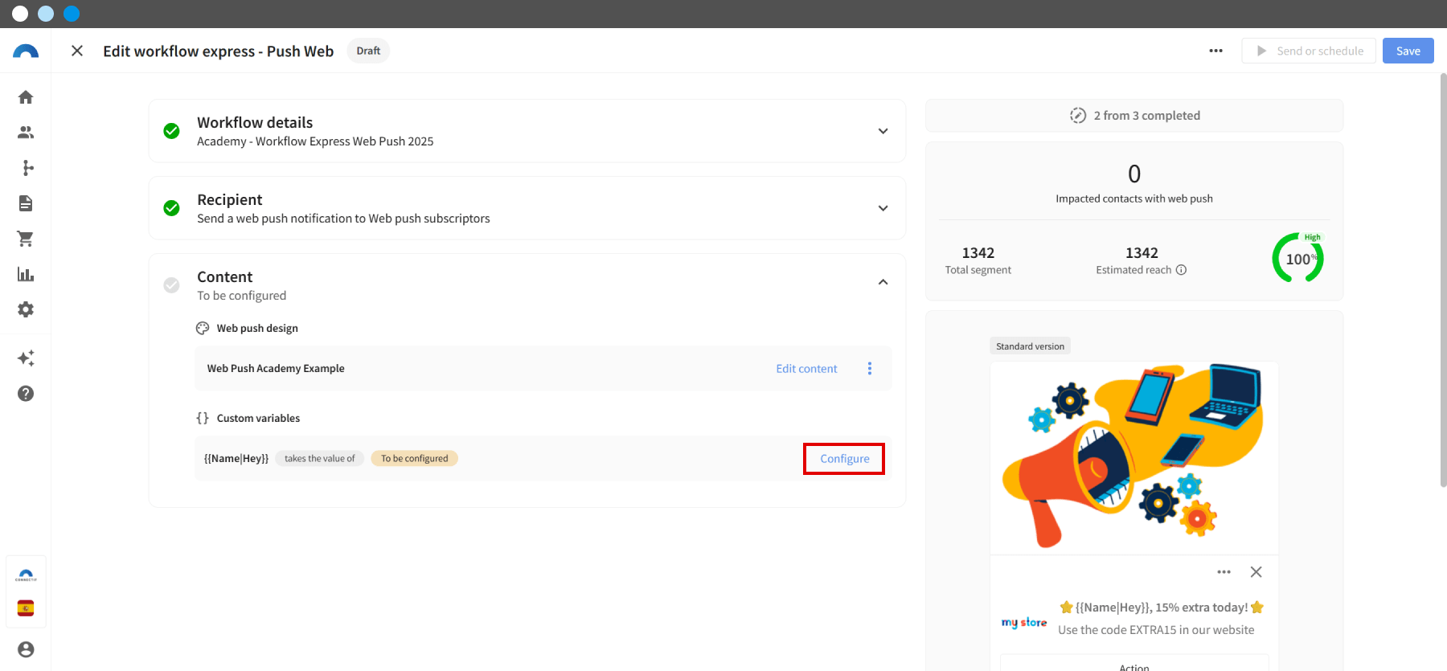Click the {{Name|Hey}} variable name
The image size is (1447, 671).
[x=236, y=458]
